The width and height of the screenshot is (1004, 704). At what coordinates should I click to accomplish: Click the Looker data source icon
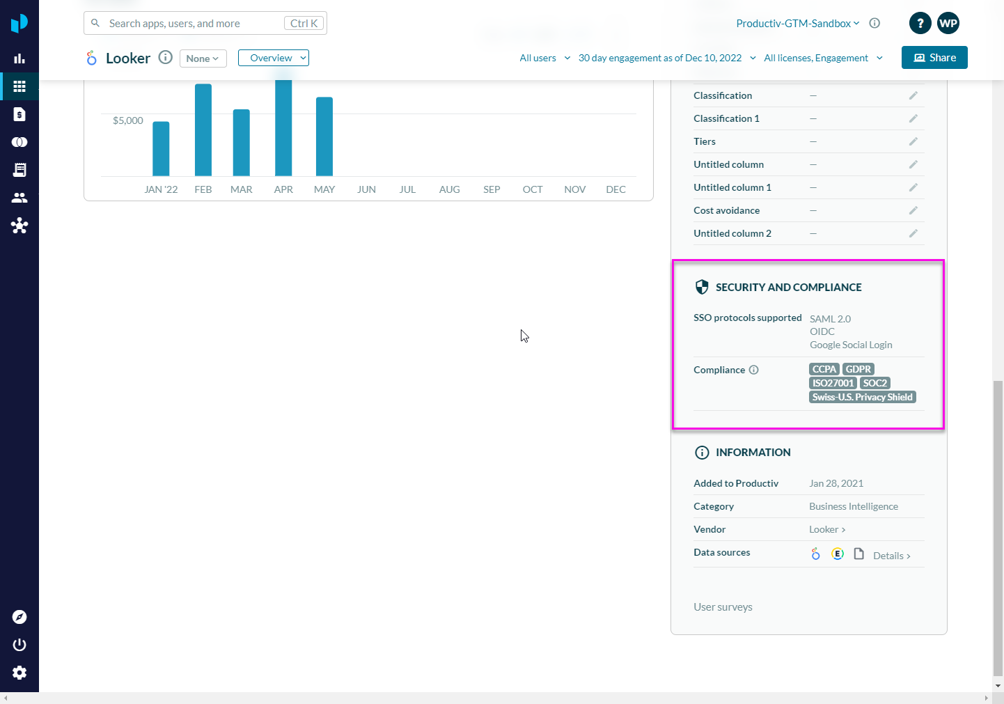tap(816, 554)
